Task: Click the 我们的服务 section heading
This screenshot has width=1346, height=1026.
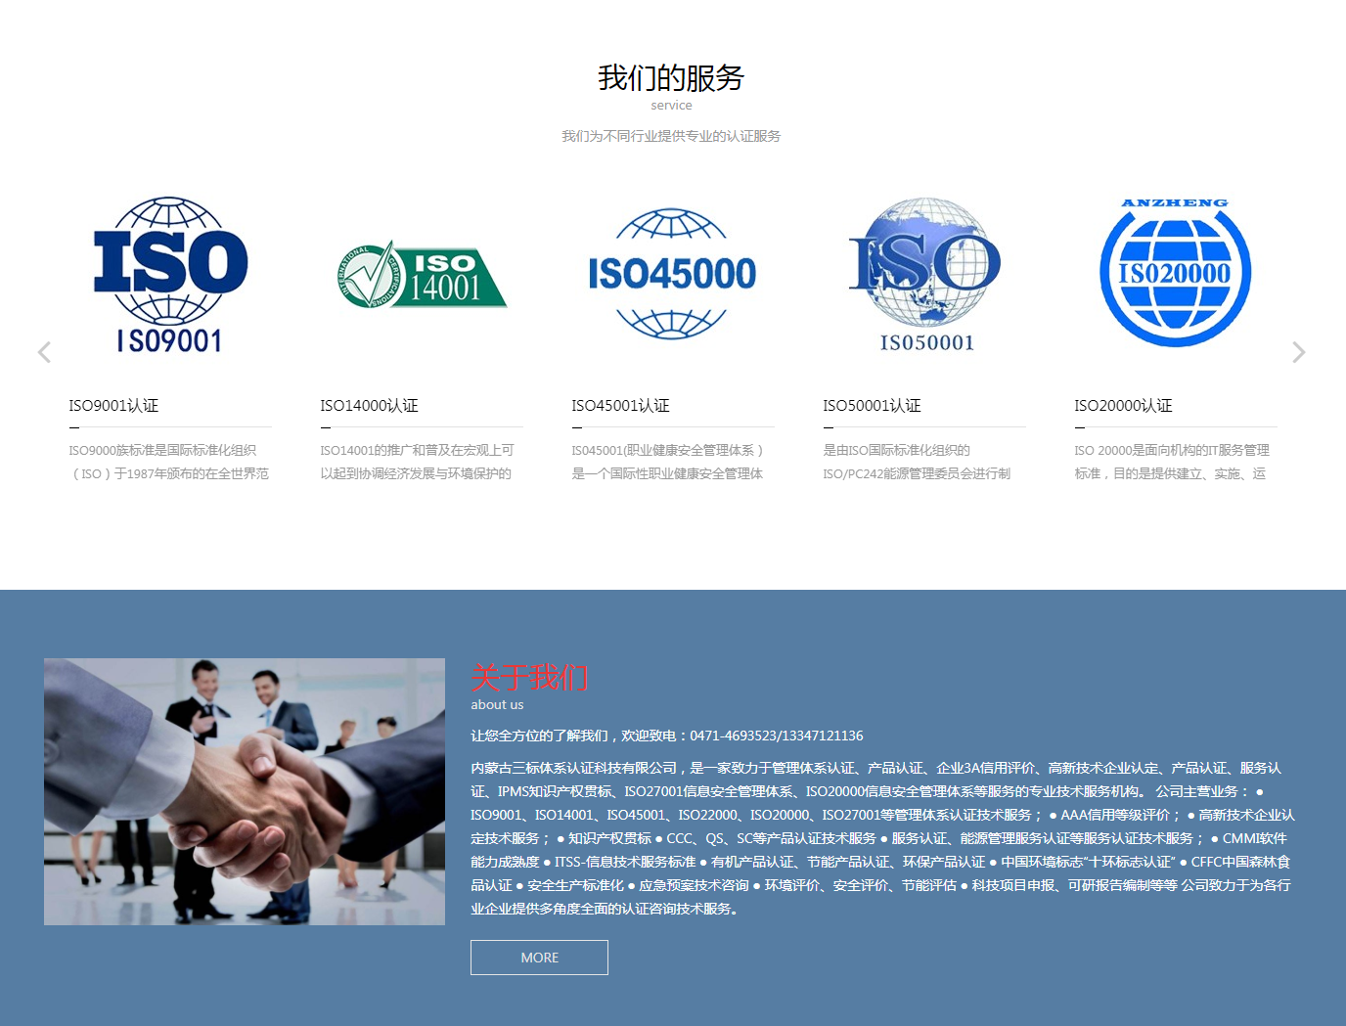Action: [x=671, y=77]
